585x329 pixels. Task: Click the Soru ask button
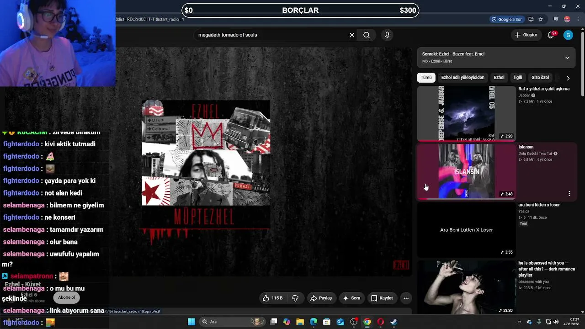(x=351, y=298)
